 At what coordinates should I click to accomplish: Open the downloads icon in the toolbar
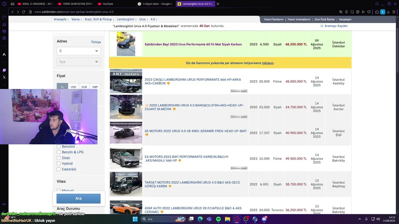tap(388, 12)
